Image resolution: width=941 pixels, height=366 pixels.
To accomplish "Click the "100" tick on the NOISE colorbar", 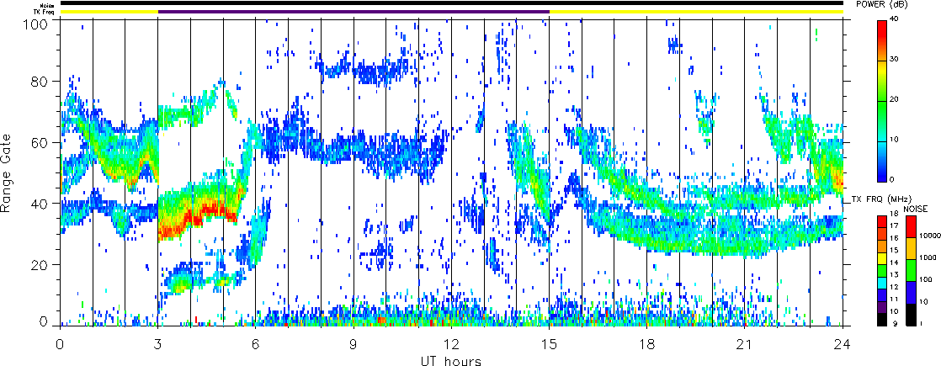I will (x=925, y=281).
